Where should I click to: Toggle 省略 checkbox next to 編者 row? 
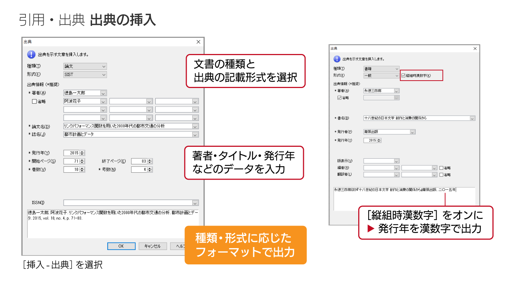(441, 168)
